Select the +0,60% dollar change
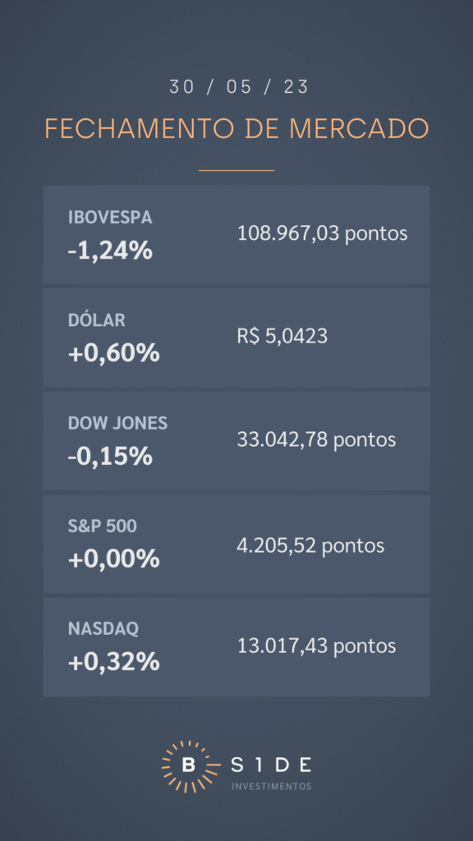The image size is (473, 841). click(x=113, y=353)
